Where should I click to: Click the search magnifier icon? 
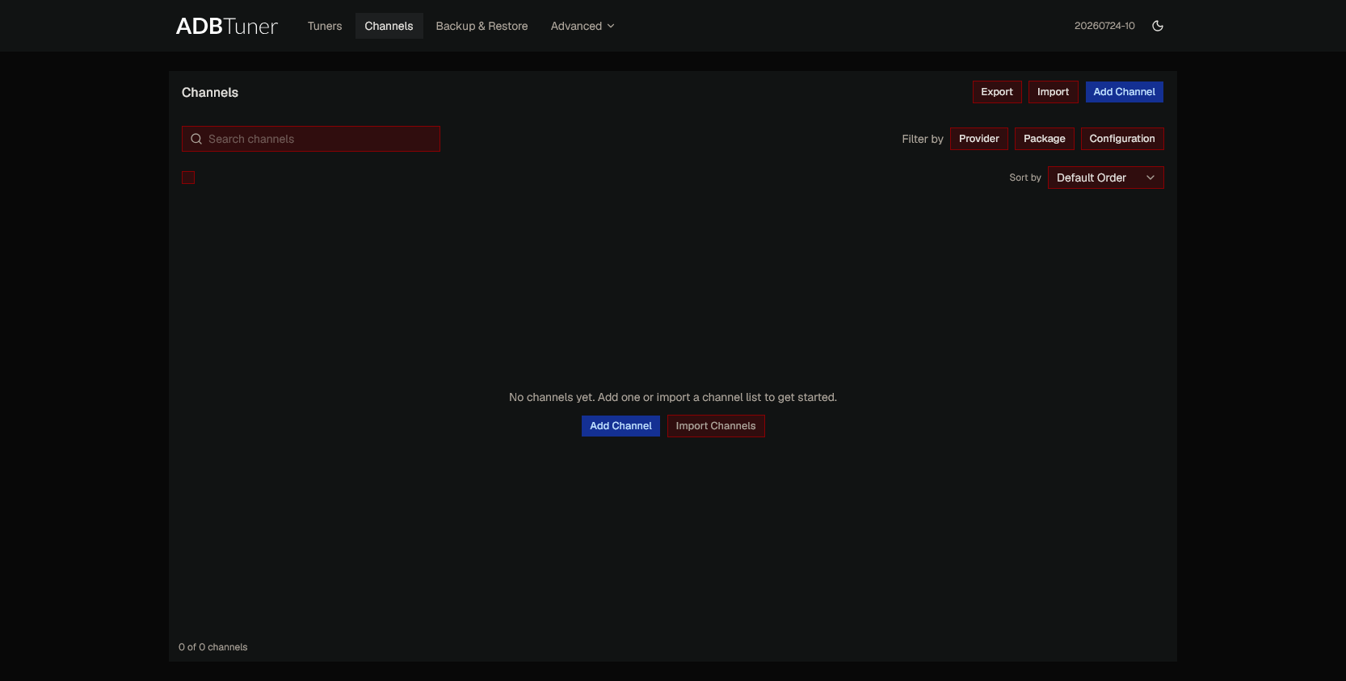(196, 139)
